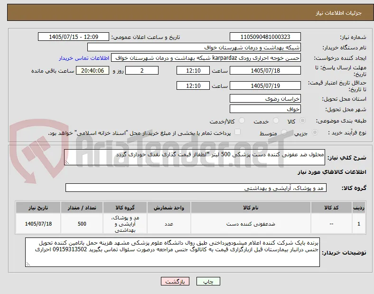Click the گروه کالا table column header

pos(125,208)
